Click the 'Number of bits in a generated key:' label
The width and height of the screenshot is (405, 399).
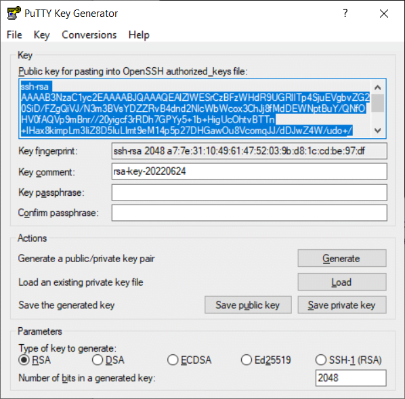pyautogui.click(x=87, y=378)
